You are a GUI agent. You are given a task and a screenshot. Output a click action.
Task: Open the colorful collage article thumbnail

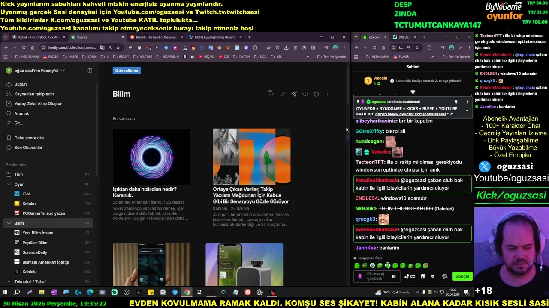point(252,157)
